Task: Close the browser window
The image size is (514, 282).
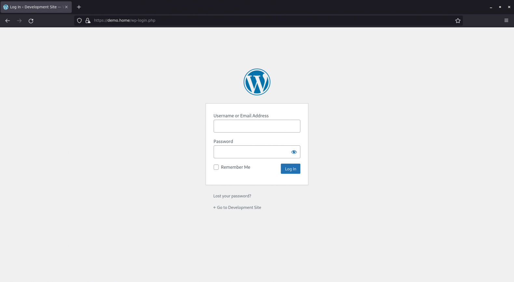Action: [x=509, y=7]
